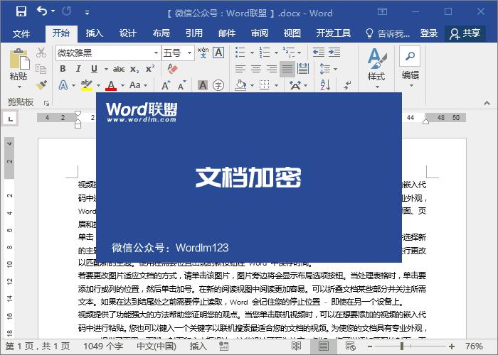Switch to the 插入 tab

click(95, 33)
